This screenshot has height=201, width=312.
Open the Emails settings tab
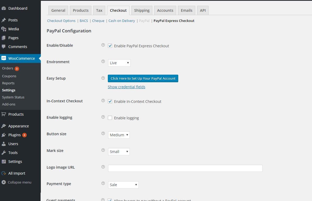(186, 10)
